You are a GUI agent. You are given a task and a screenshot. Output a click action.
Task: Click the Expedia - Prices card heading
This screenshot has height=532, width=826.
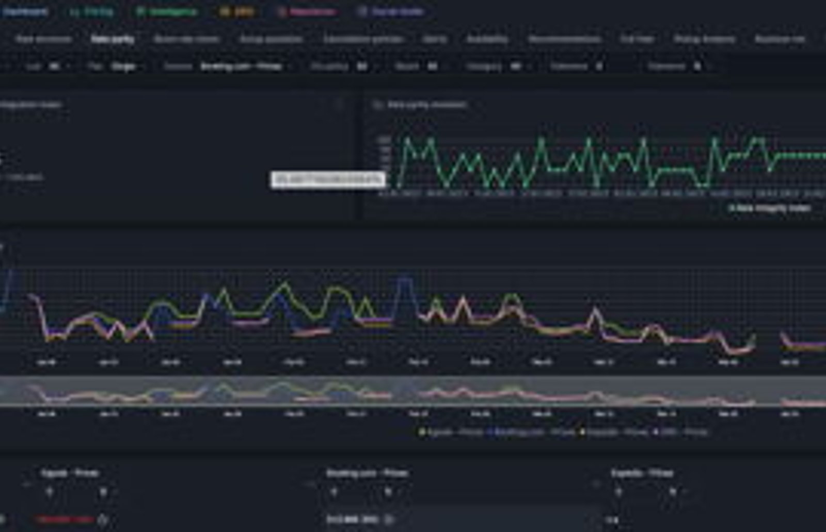coord(642,473)
